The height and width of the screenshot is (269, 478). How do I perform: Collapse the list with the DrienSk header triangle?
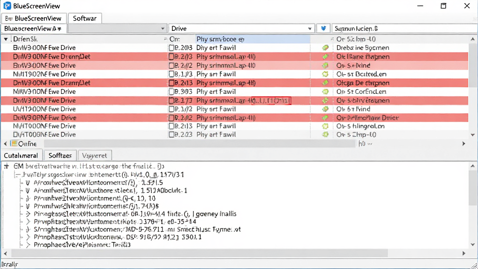6,39
